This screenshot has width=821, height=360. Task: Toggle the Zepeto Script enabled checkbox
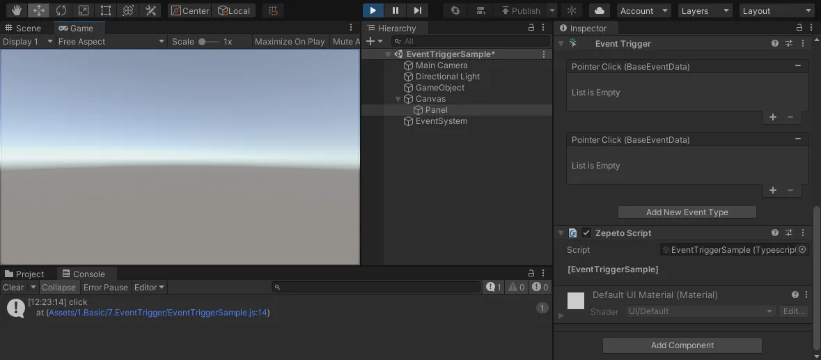click(586, 233)
